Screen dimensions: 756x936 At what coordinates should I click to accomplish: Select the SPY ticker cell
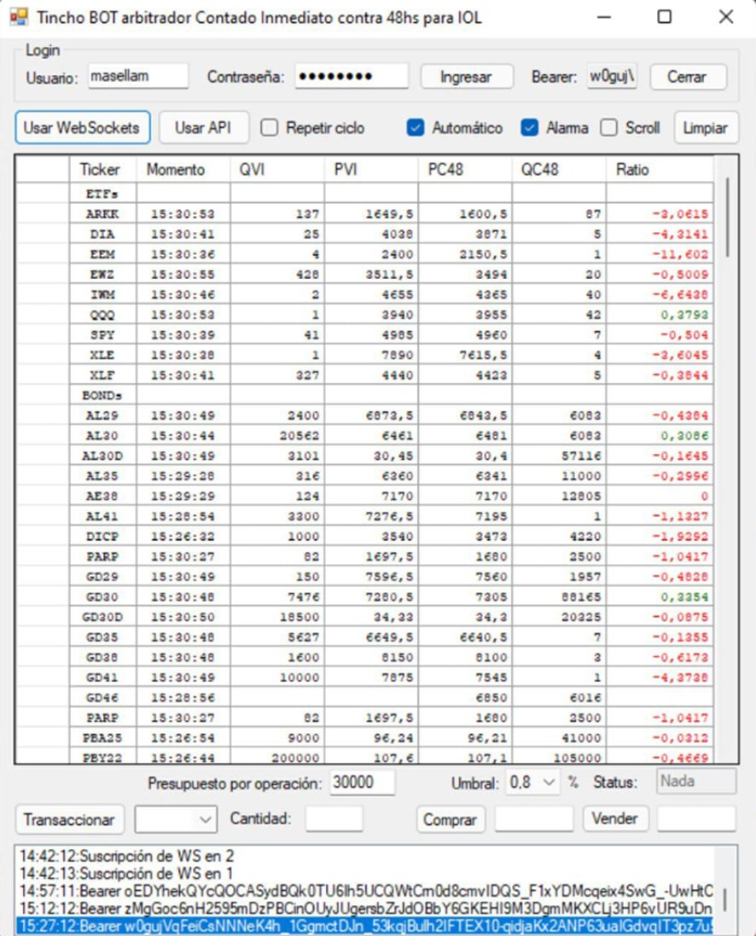pos(103,334)
